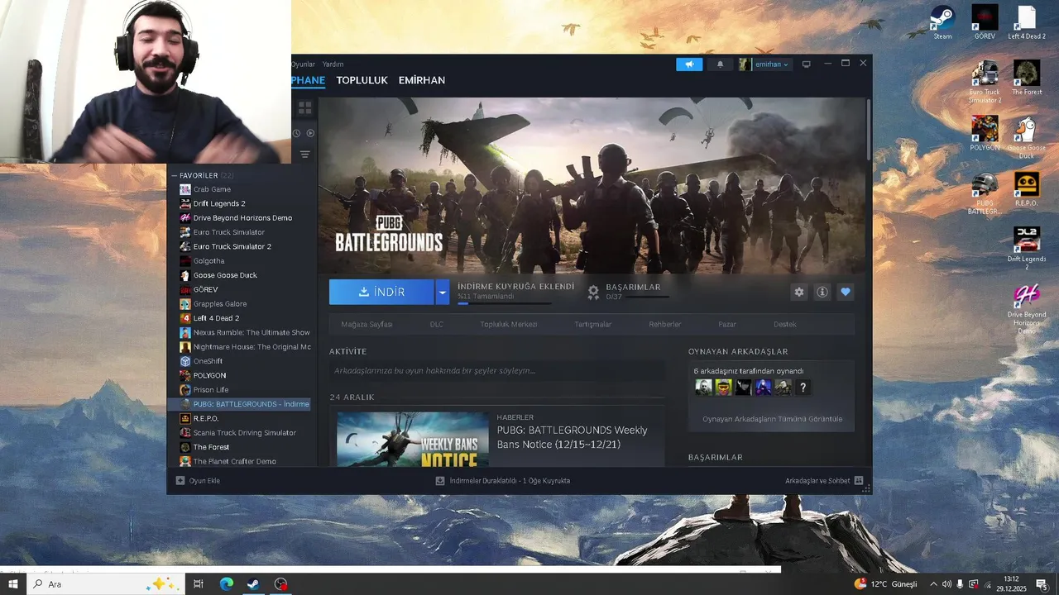Select Drift Legends 2 in library list

coord(219,203)
